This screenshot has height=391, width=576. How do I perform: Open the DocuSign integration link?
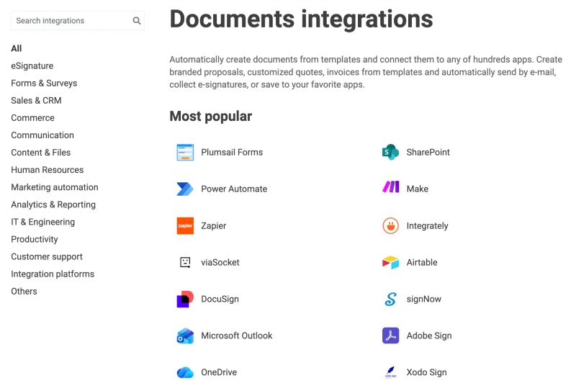tap(220, 299)
